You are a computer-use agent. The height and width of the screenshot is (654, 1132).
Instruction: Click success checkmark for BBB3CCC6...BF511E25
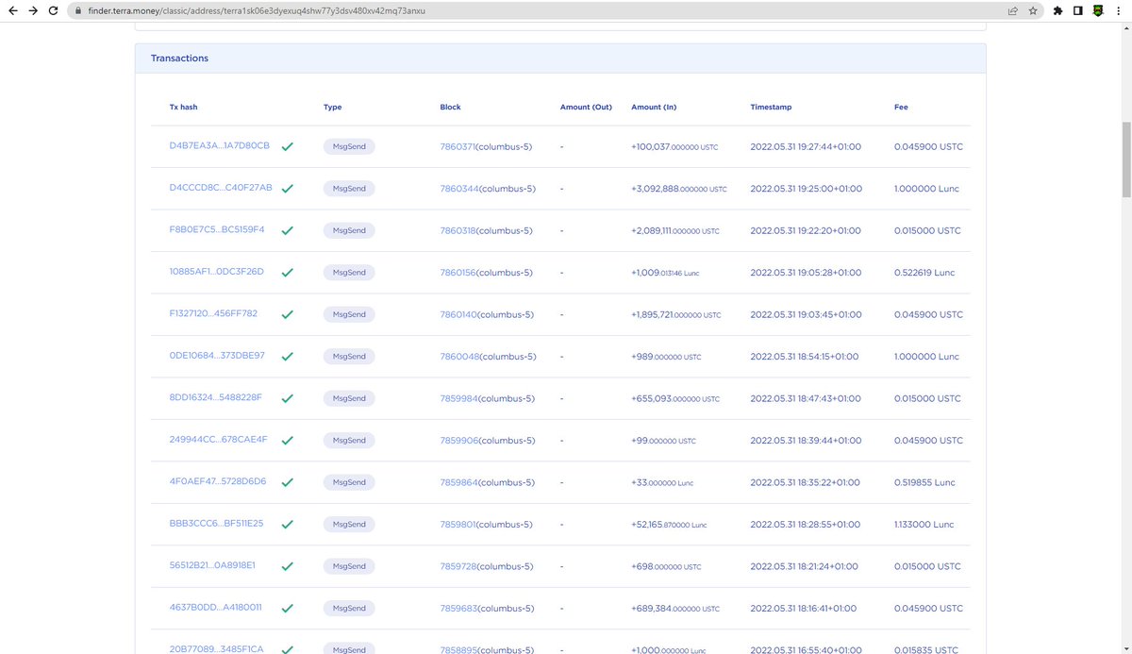coord(288,525)
